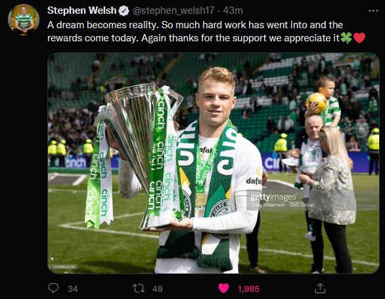
Task: Click the share upload icon
Action: click(320, 289)
